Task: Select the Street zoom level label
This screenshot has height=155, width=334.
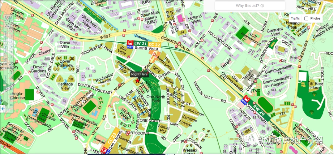Action: pos(6,79)
